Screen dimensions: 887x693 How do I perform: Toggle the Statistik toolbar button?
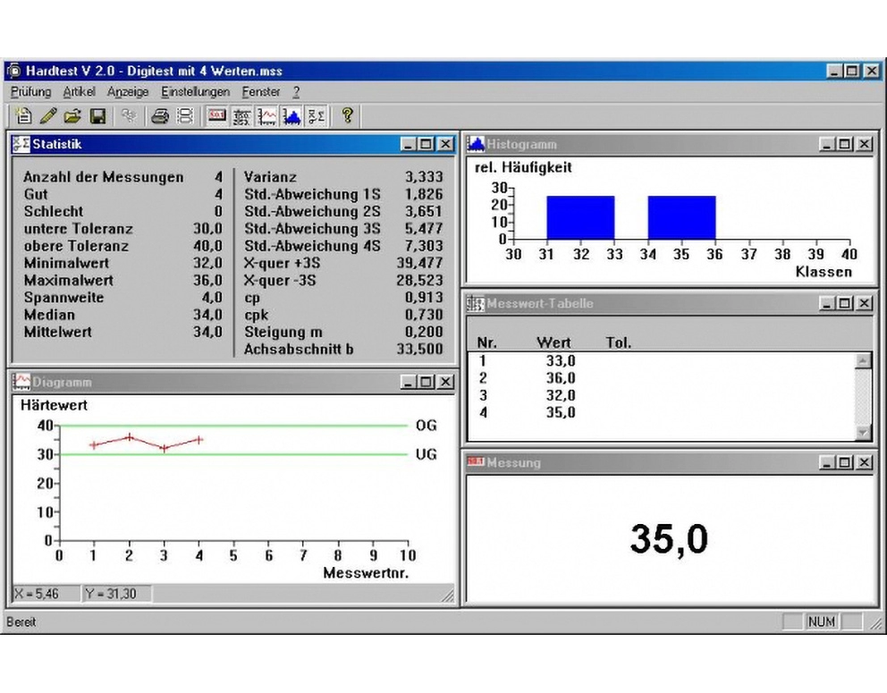(317, 116)
